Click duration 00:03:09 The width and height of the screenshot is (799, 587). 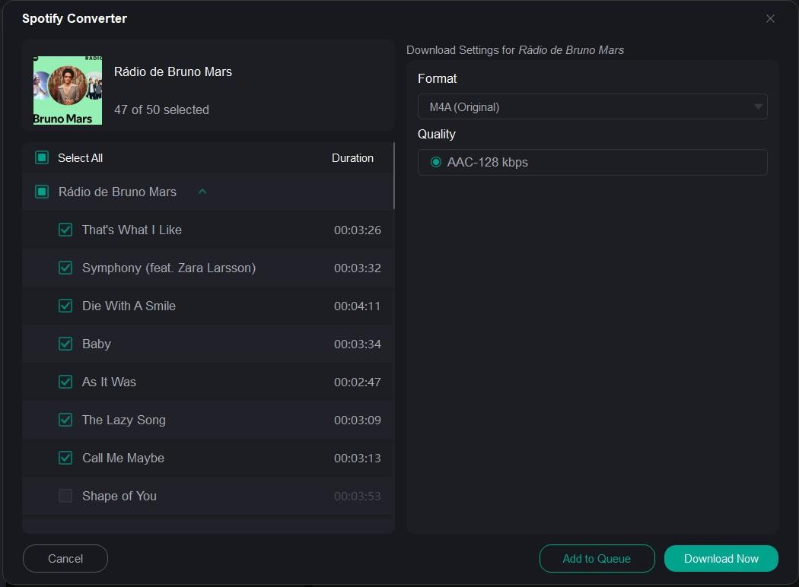point(357,420)
